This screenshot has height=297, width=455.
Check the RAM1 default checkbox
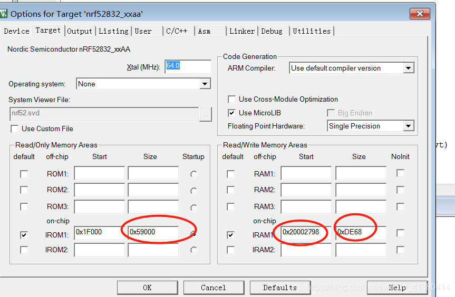[x=231, y=174]
